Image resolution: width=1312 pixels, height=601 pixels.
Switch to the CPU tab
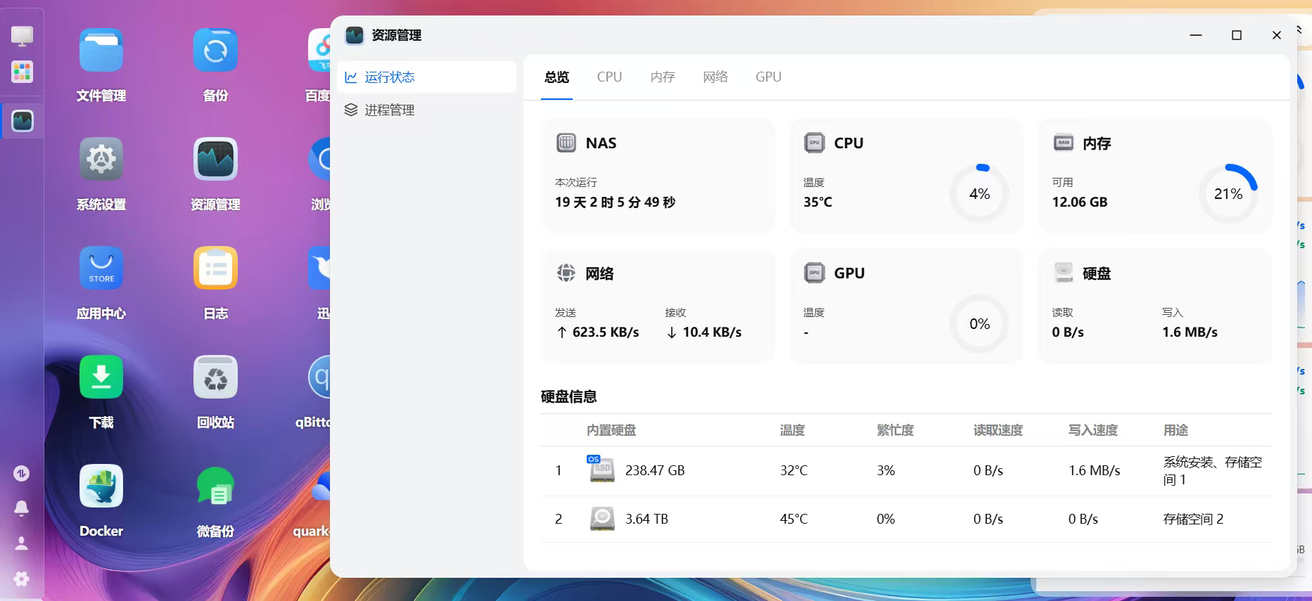pyautogui.click(x=609, y=77)
